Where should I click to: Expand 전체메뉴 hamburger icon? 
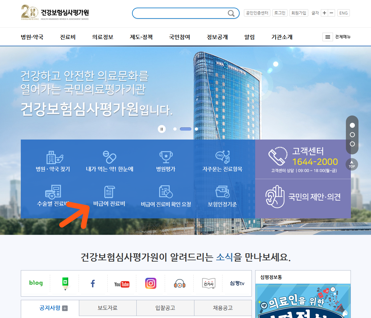tap(328, 37)
